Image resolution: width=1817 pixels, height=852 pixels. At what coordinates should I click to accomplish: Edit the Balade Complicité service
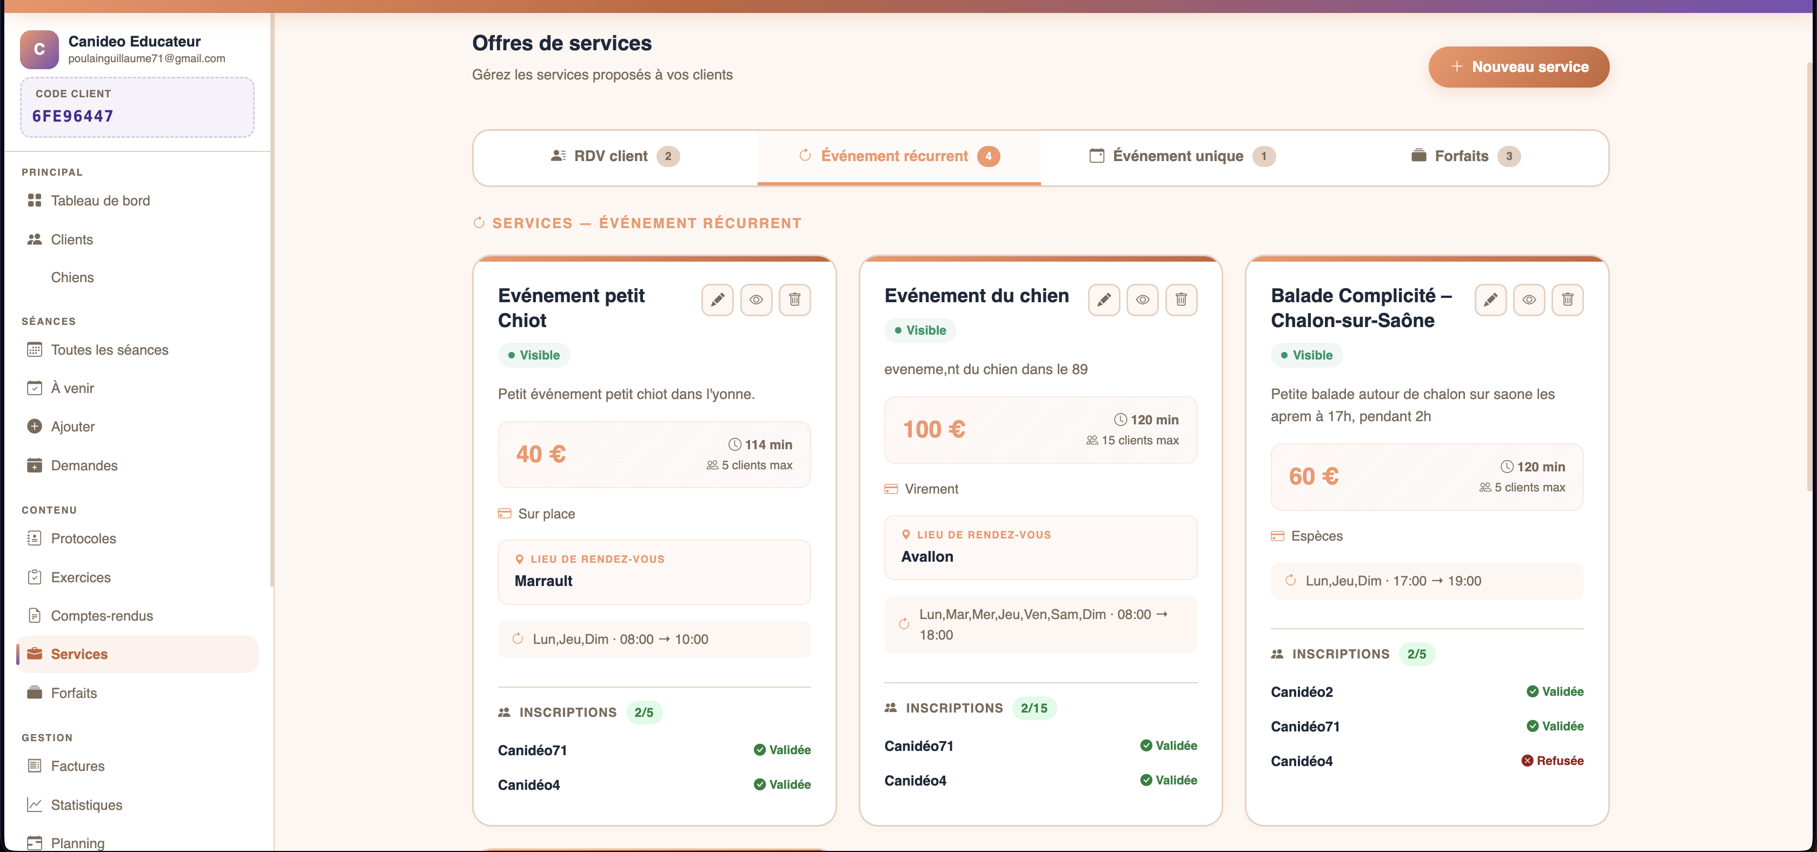point(1490,299)
